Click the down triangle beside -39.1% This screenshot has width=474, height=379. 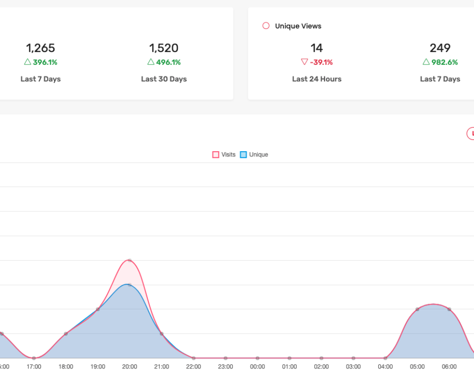(304, 62)
